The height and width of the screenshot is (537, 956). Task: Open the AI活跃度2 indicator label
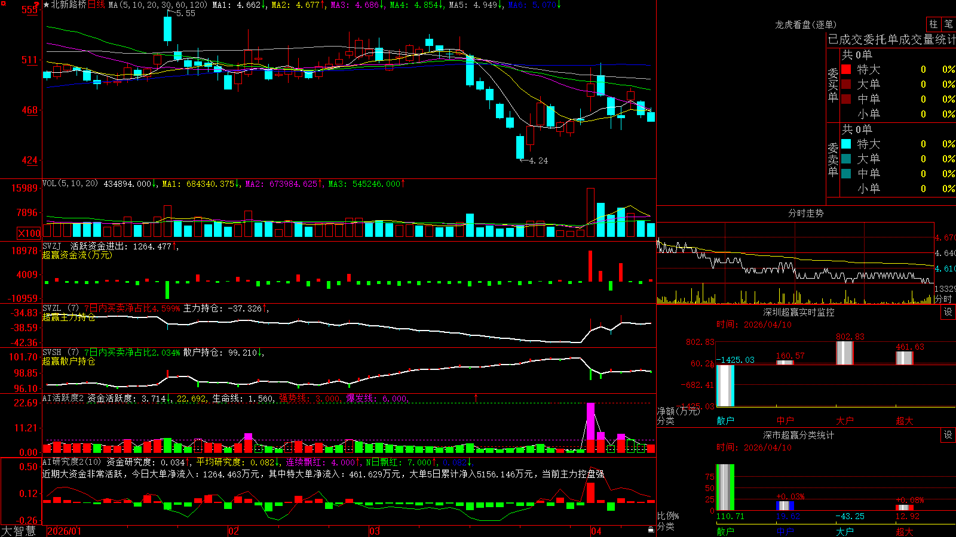[x=63, y=398]
